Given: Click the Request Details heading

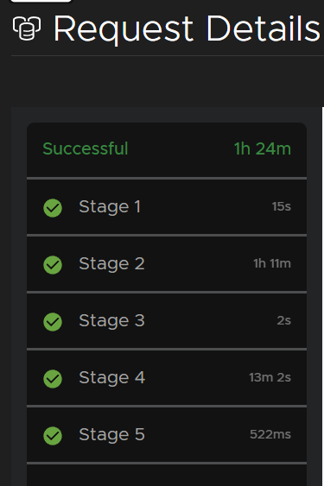Looking at the screenshot, I should (x=187, y=28).
